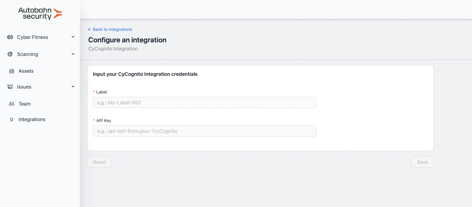Expand the Issues menu chevron

[x=73, y=87]
